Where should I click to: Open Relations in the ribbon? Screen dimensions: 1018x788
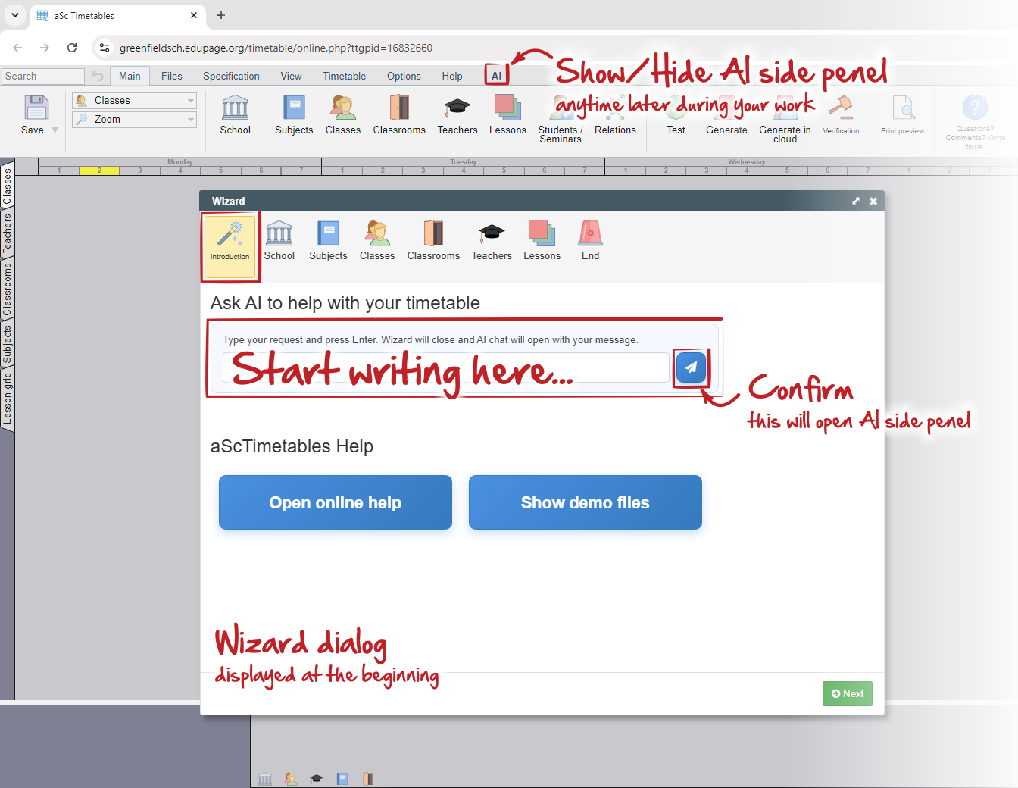click(615, 115)
